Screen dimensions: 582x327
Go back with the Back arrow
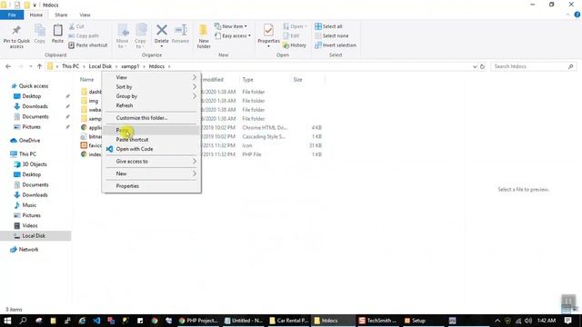pyautogui.click(x=8, y=66)
